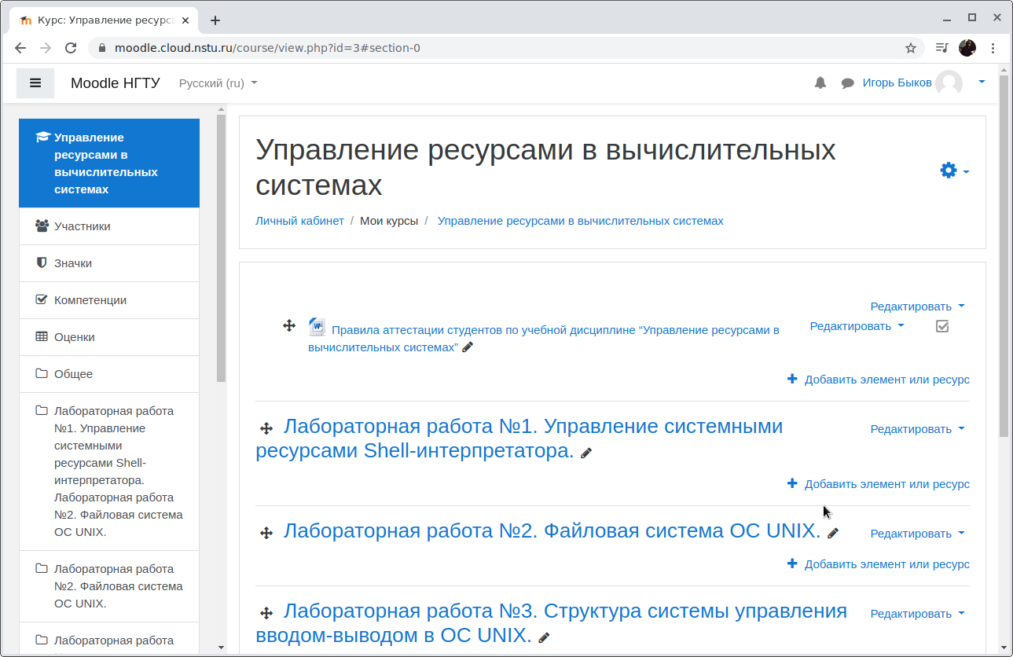Click Игорь Быков user name

(897, 83)
